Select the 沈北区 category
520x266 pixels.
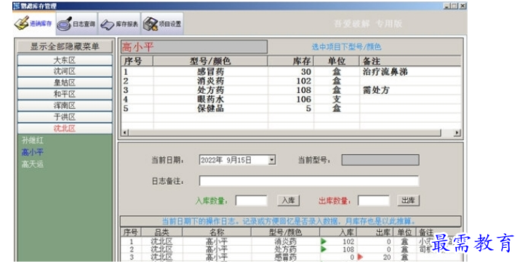coord(65,129)
